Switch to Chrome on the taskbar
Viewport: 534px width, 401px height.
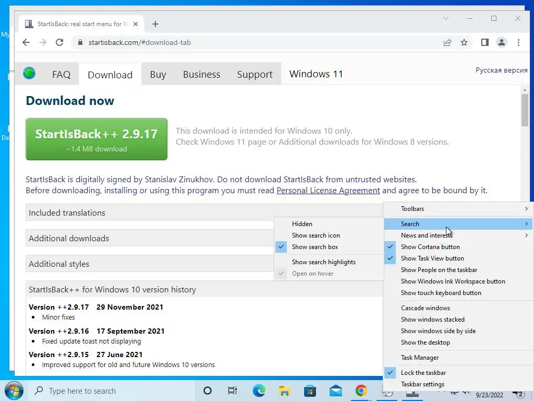click(x=361, y=391)
